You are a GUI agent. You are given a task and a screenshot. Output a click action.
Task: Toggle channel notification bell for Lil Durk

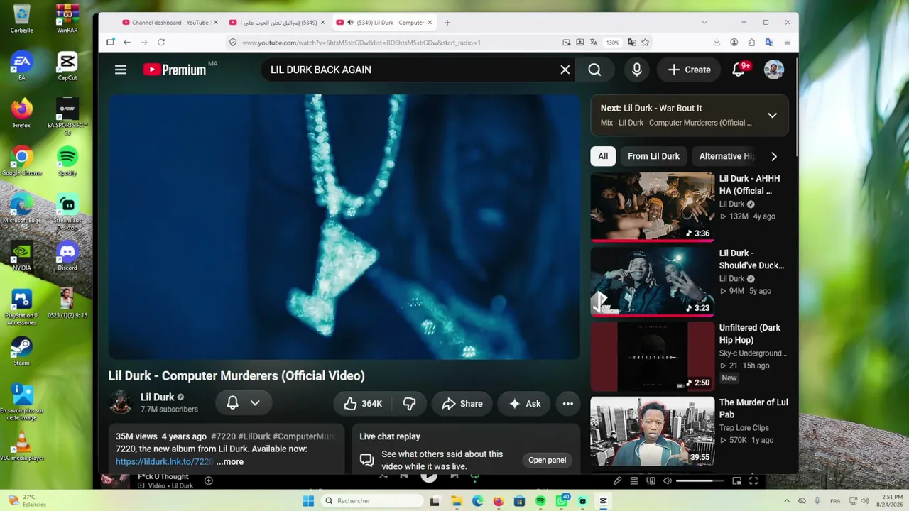coord(232,403)
